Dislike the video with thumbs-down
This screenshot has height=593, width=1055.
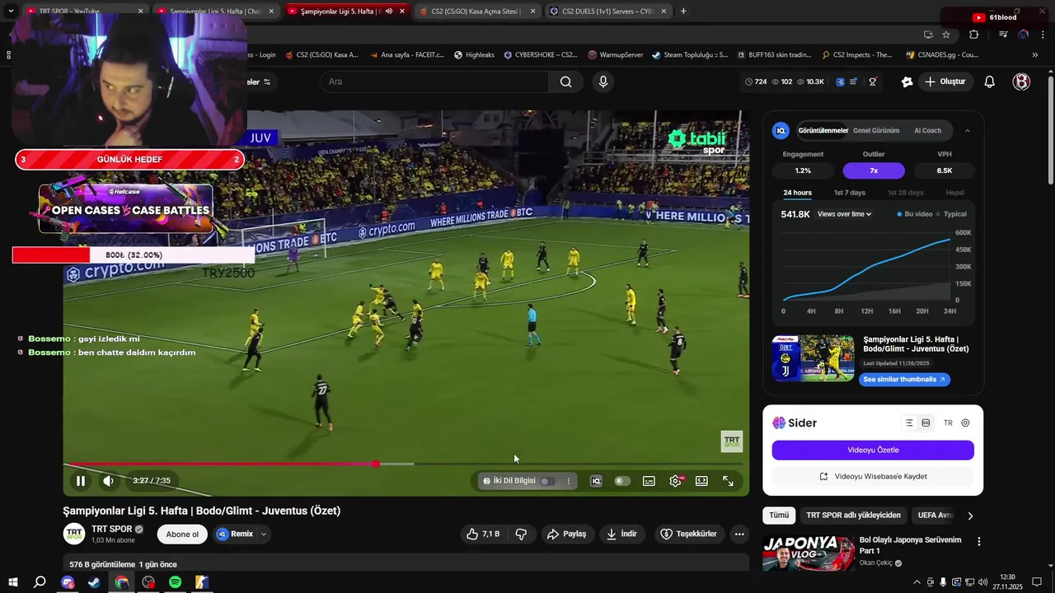(x=521, y=534)
